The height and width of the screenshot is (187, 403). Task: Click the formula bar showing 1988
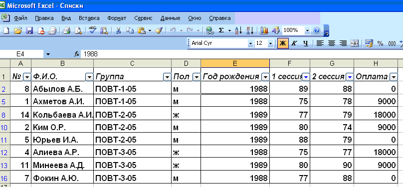coord(241,54)
